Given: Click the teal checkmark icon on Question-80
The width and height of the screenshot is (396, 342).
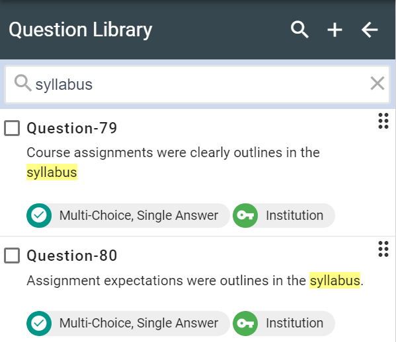Looking at the screenshot, I should point(39,324).
